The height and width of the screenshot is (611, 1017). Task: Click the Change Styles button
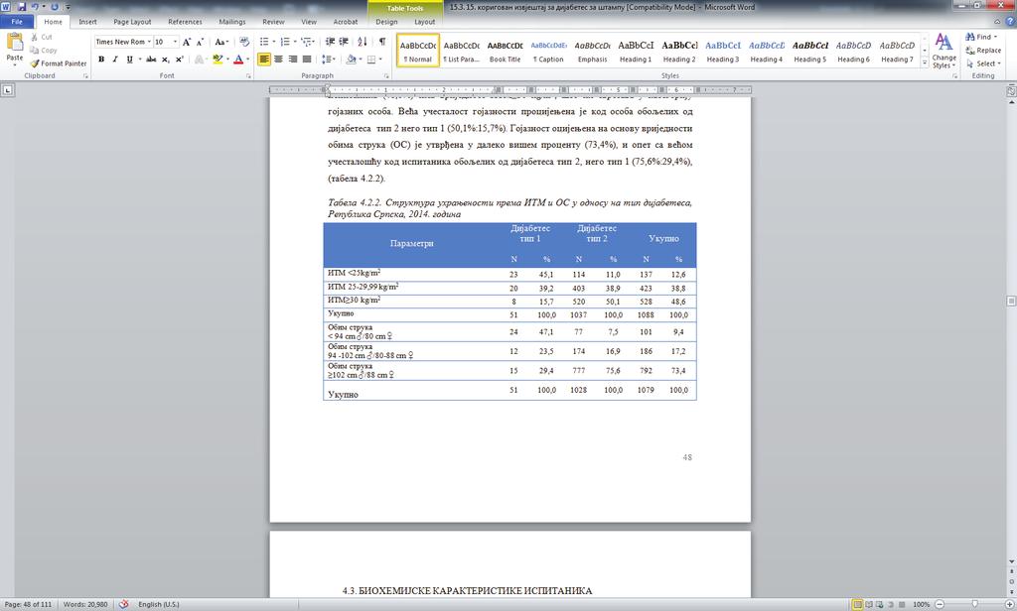[944, 51]
